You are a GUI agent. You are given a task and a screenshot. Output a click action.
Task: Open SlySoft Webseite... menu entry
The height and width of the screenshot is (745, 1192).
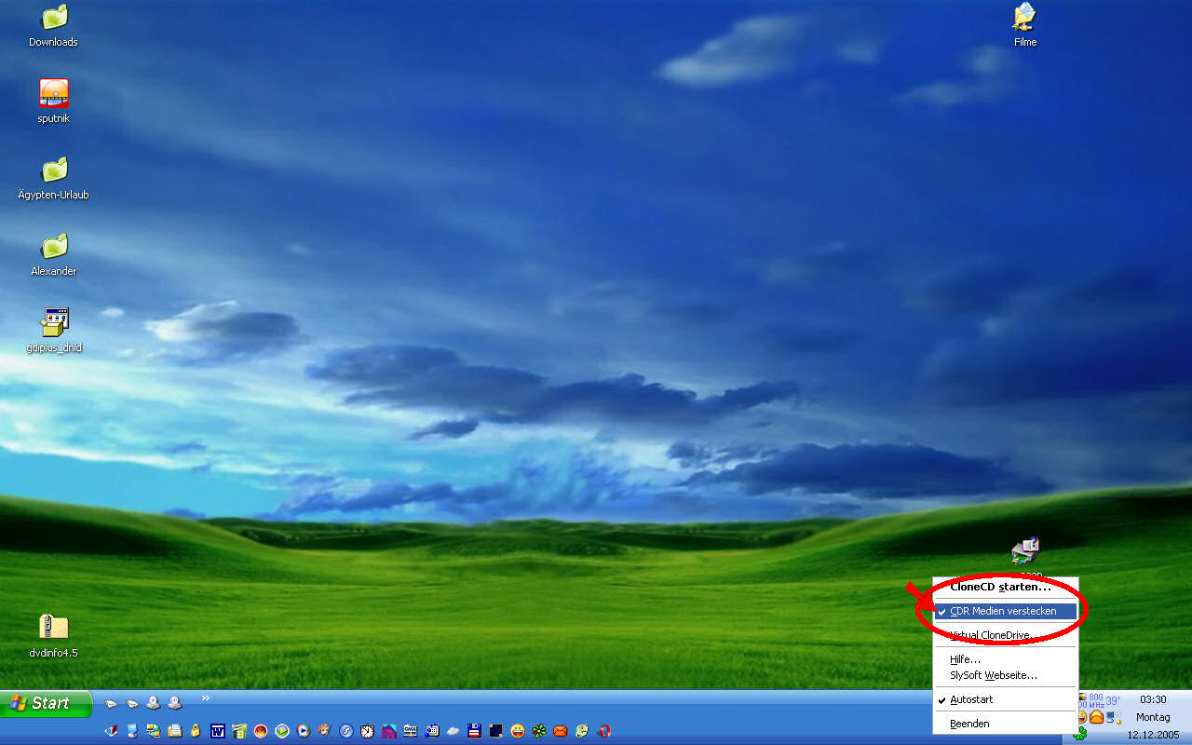point(1006,675)
